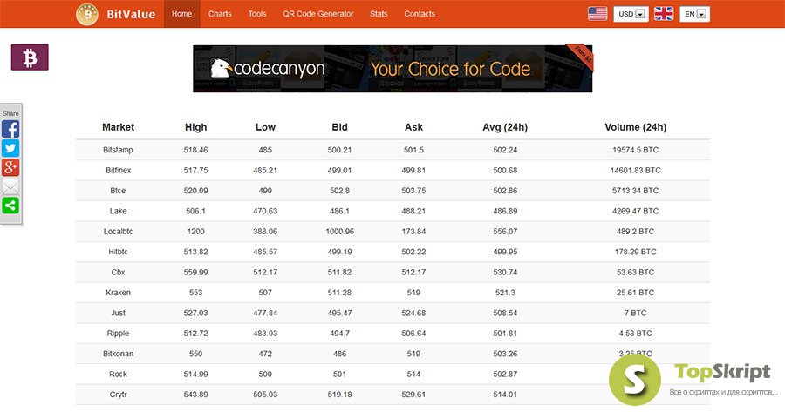Select the Cbx market name
The image size is (785, 412).
(x=118, y=273)
